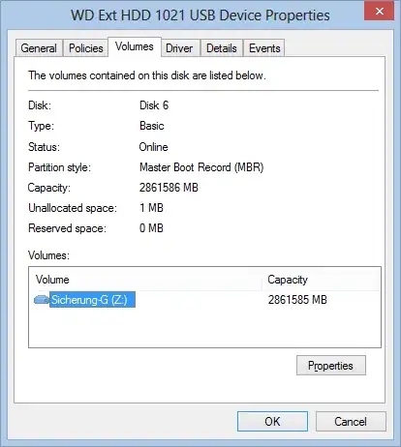This screenshot has width=401, height=447.
Task: Click the Properties button
Action: [x=331, y=366]
